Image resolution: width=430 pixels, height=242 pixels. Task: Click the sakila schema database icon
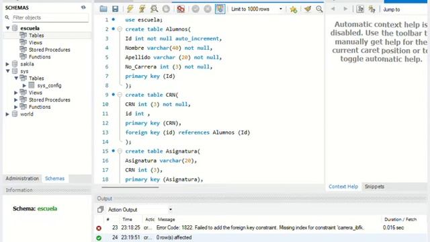click(x=15, y=64)
